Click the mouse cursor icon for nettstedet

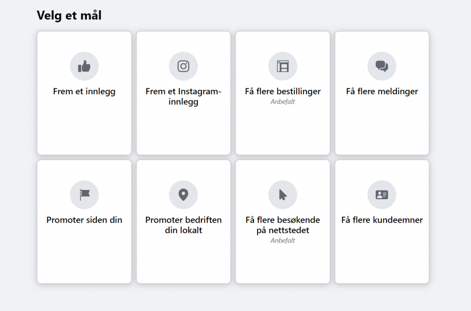point(283,195)
